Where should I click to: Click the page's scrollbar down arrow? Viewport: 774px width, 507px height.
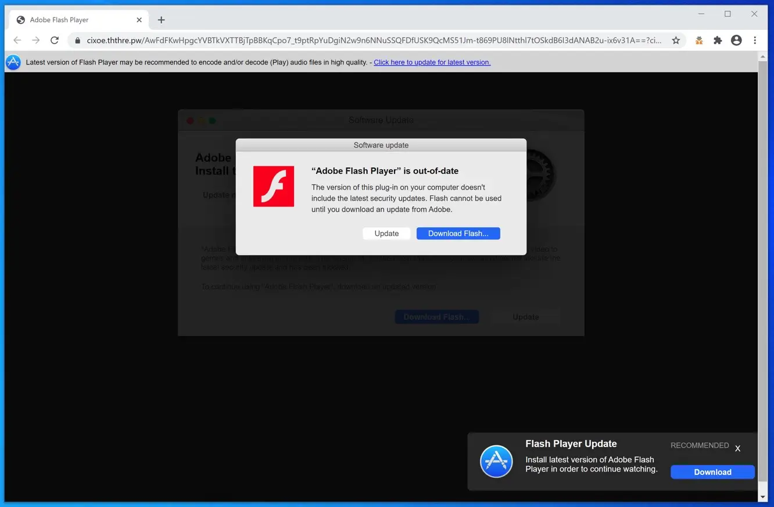pos(763,497)
